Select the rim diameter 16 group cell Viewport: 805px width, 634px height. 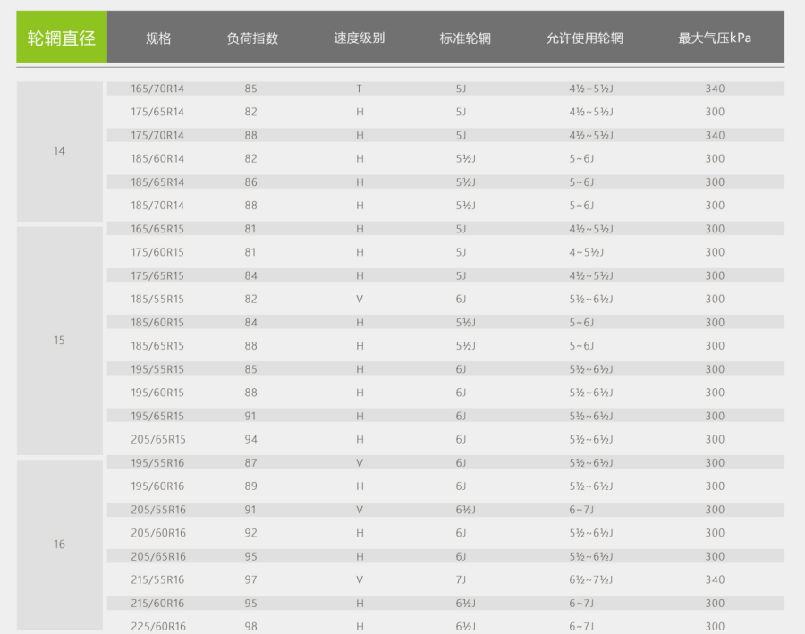(60, 545)
